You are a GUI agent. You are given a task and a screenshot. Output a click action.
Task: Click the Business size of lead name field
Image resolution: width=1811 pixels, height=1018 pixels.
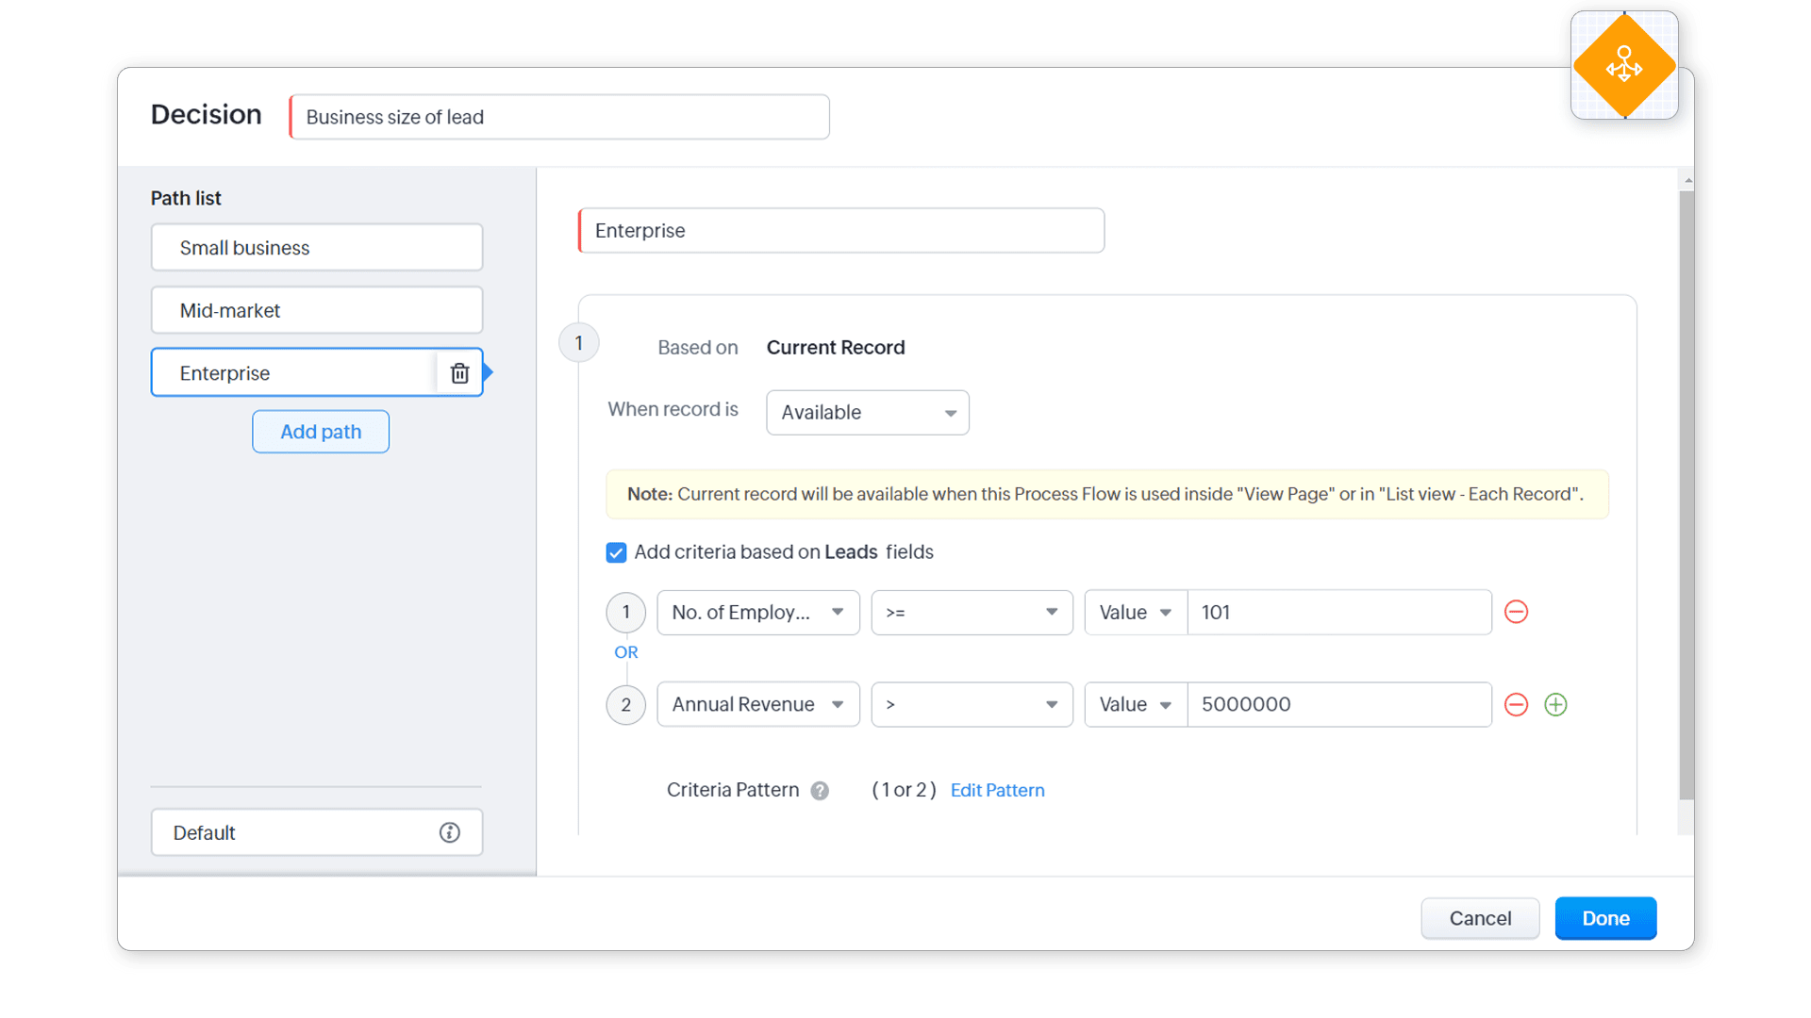pyautogui.click(x=559, y=117)
